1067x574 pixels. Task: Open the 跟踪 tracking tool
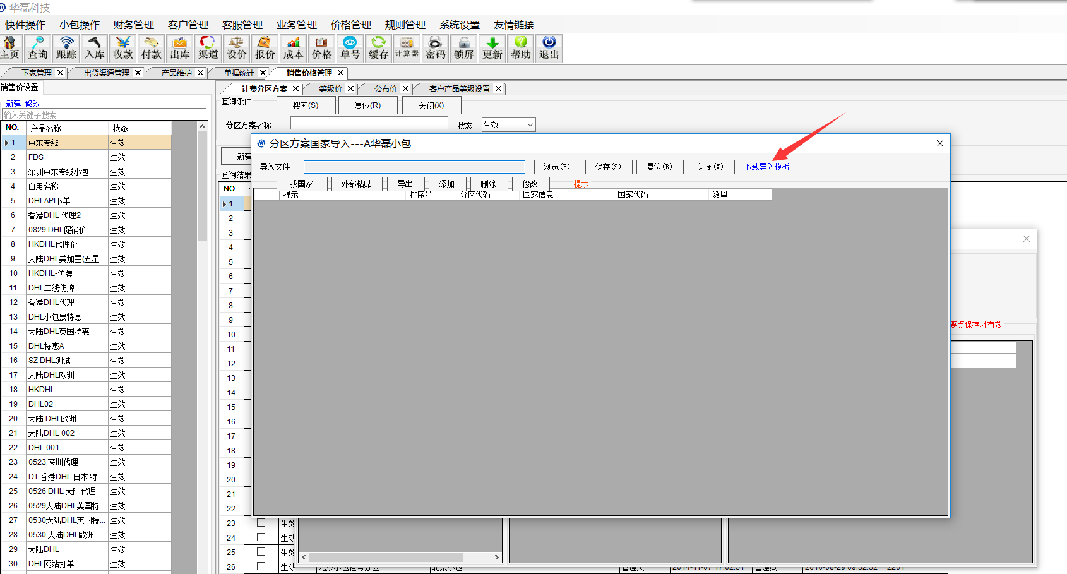(x=66, y=49)
